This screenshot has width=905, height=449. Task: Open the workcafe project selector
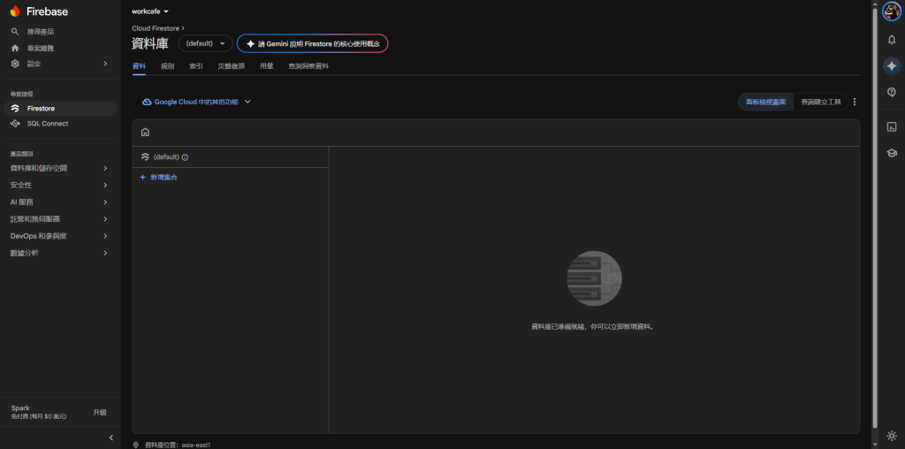tap(150, 11)
